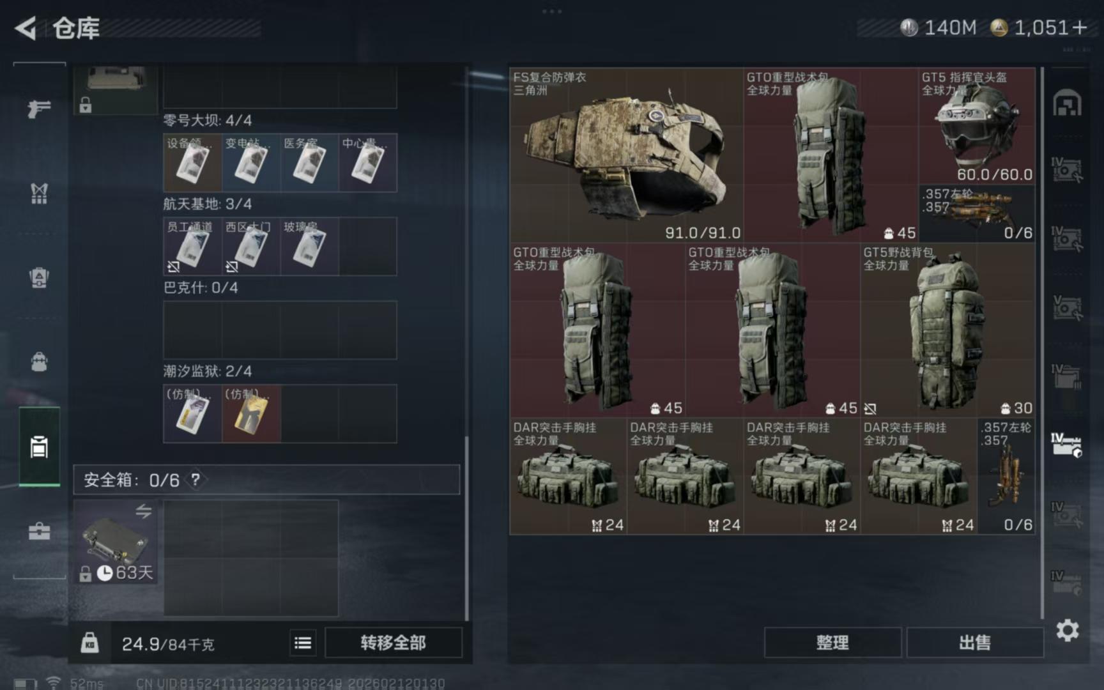Screen dimensions: 1104x690
Task: Open the medical briefcase category icon
Action: click(x=39, y=531)
